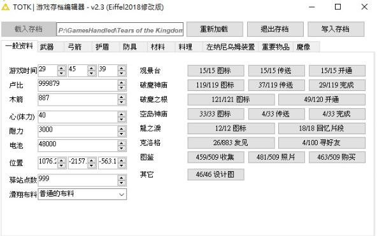Increase 驿站点数 with the up arrow
This screenshot has height=236, width=377.
click(x=122, y=177)
